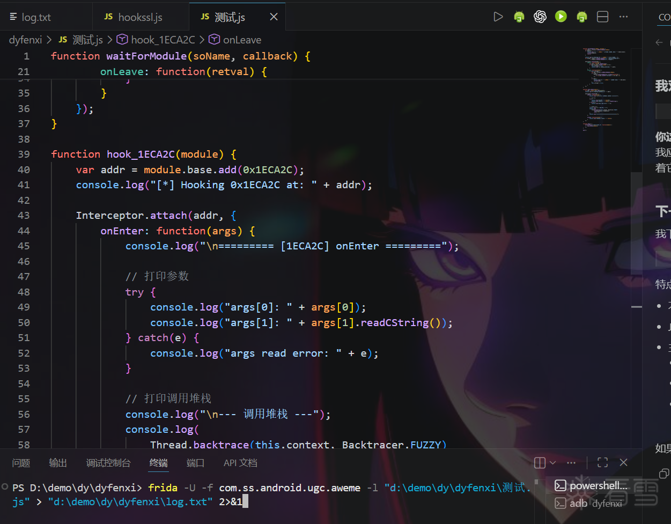The image size is (671, 524).
Task: Close the 测试.js editor tab
Action: pos(274,17)
